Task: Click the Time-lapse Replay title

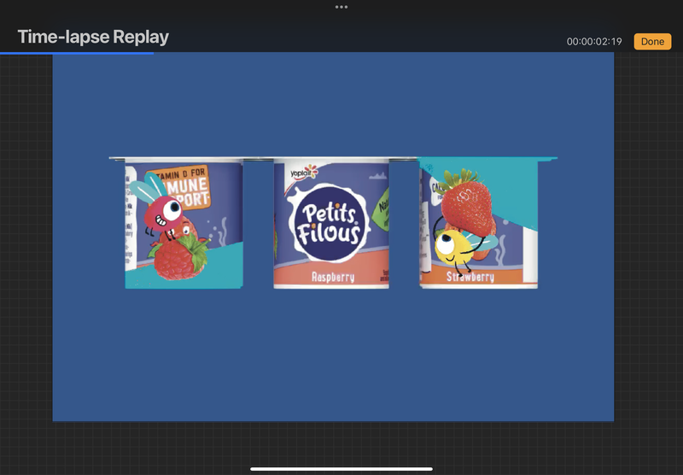Action: (93, 37)
